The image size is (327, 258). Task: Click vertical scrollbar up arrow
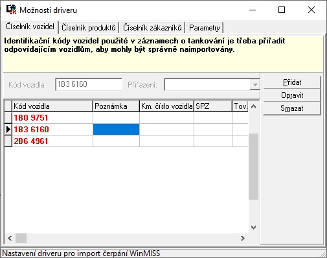(x=254, y=106)
